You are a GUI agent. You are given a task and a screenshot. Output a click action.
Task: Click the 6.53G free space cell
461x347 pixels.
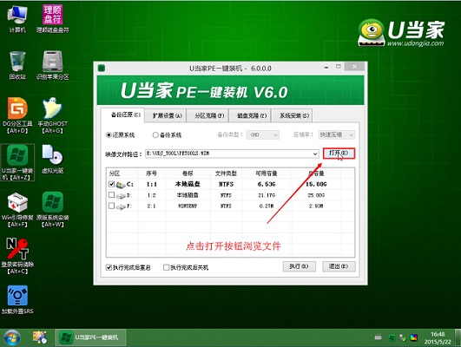267,184
